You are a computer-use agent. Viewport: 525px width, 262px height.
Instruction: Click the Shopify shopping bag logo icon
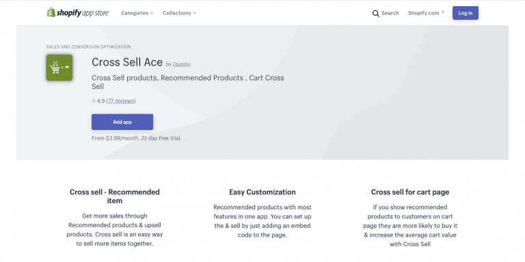pyautogui.click(x=51, y=12)
